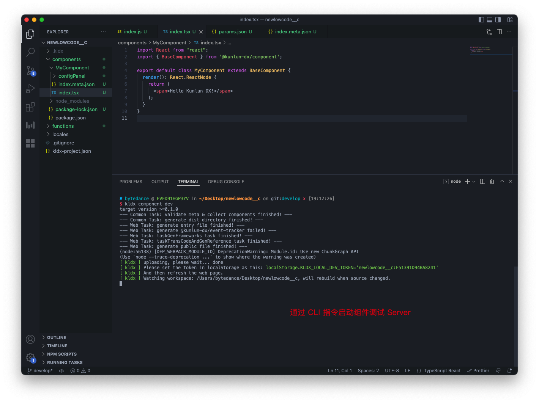539x403 pixels.
Task: Click the trash icon to kill terminal
Action: tap(492, 182)
